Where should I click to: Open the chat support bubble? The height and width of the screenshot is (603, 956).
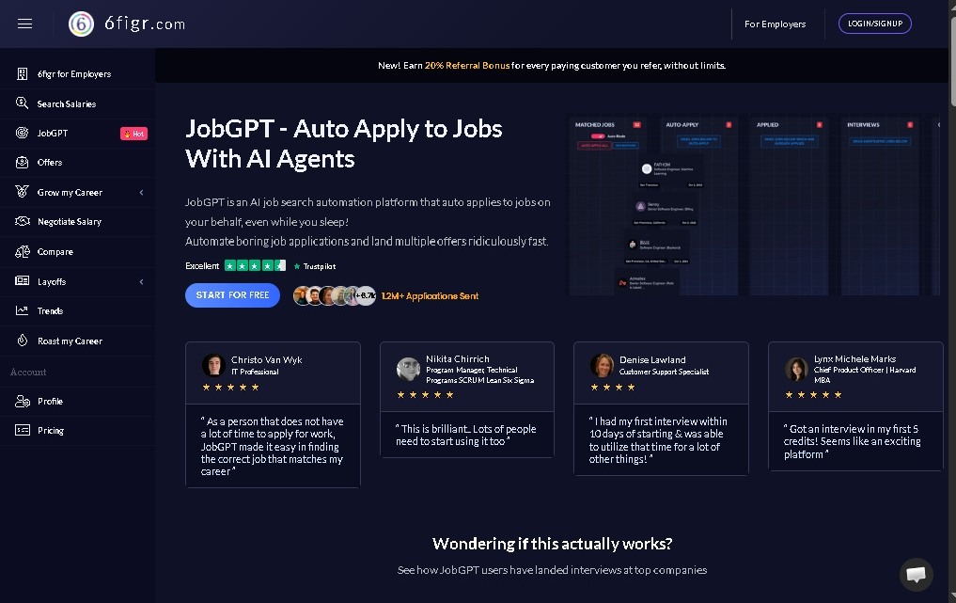point(916,575)
